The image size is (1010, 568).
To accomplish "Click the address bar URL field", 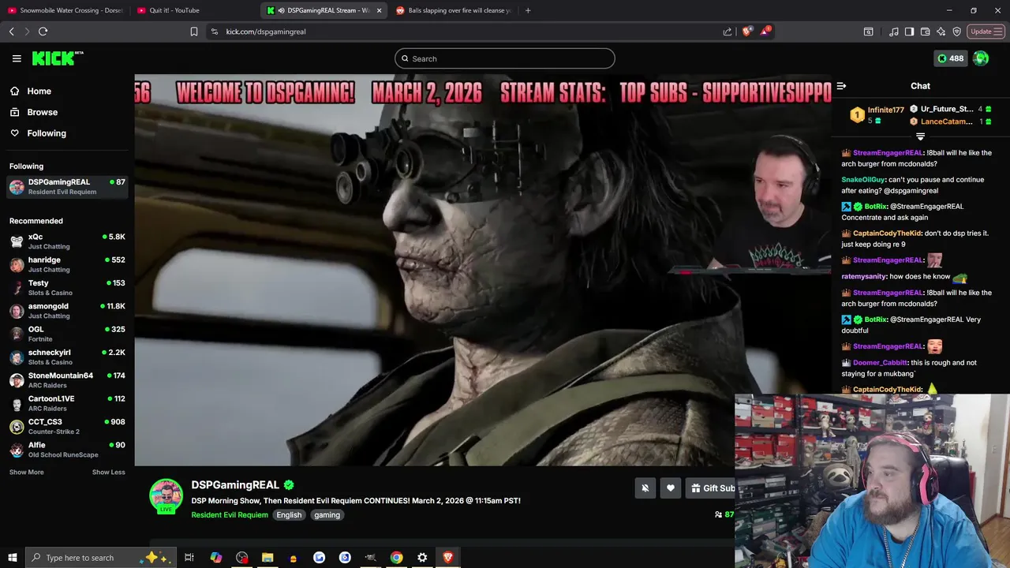I will click(x=466, y=32).
